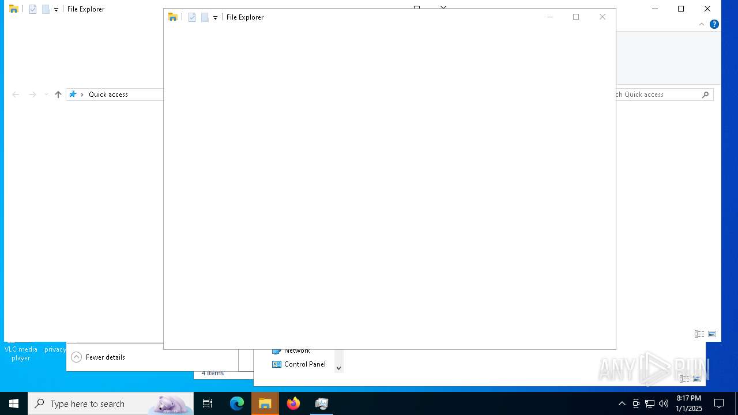Click New folder icon in front File Explorer title bar

[x=205, y=17]
